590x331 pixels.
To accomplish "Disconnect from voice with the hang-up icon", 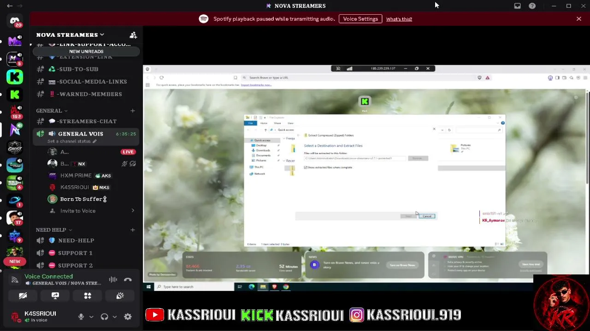I will 128,280.
